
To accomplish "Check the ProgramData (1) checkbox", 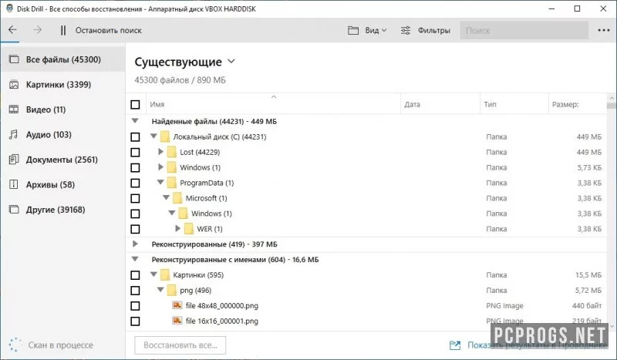I will [135, 183].
